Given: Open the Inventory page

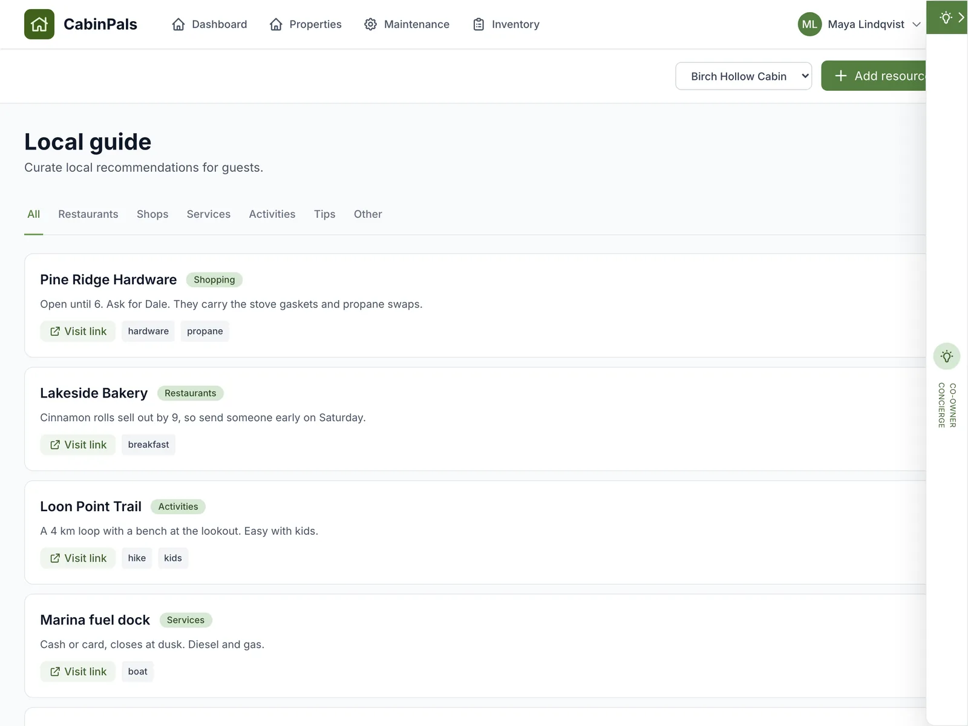Looking at the screenshot, I should click(506, 24).
